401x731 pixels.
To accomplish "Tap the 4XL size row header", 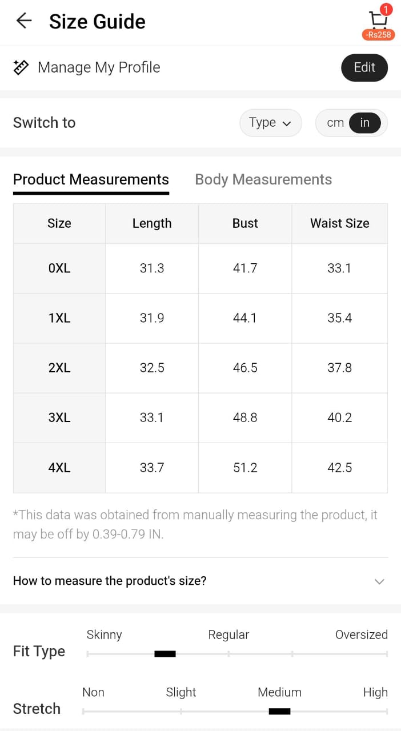I will click(x=59, y=468).
